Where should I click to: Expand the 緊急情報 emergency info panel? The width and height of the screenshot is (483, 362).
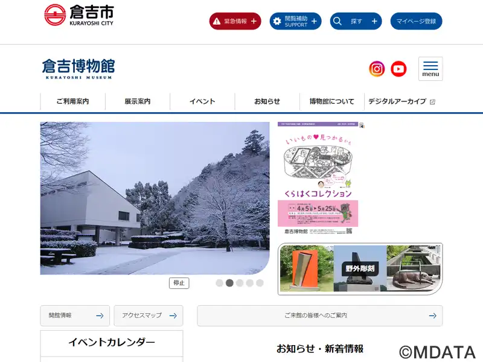click(235, 21)
